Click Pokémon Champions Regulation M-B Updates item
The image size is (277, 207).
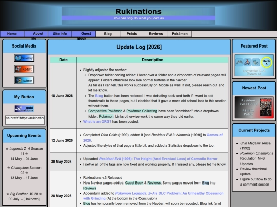tap(256, 158)
